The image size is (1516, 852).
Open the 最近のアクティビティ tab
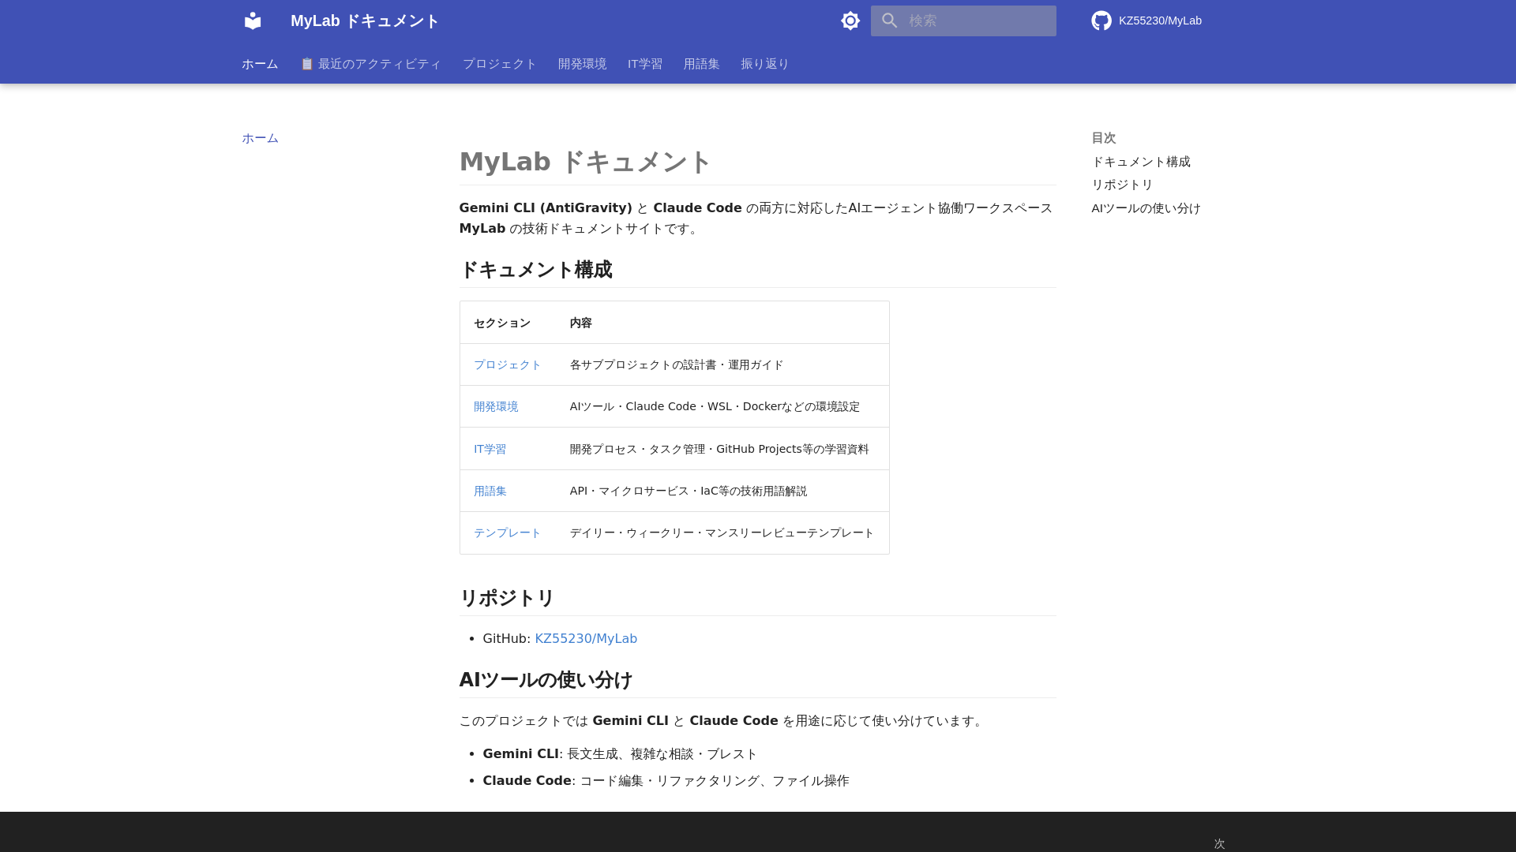tap(370, 64)
